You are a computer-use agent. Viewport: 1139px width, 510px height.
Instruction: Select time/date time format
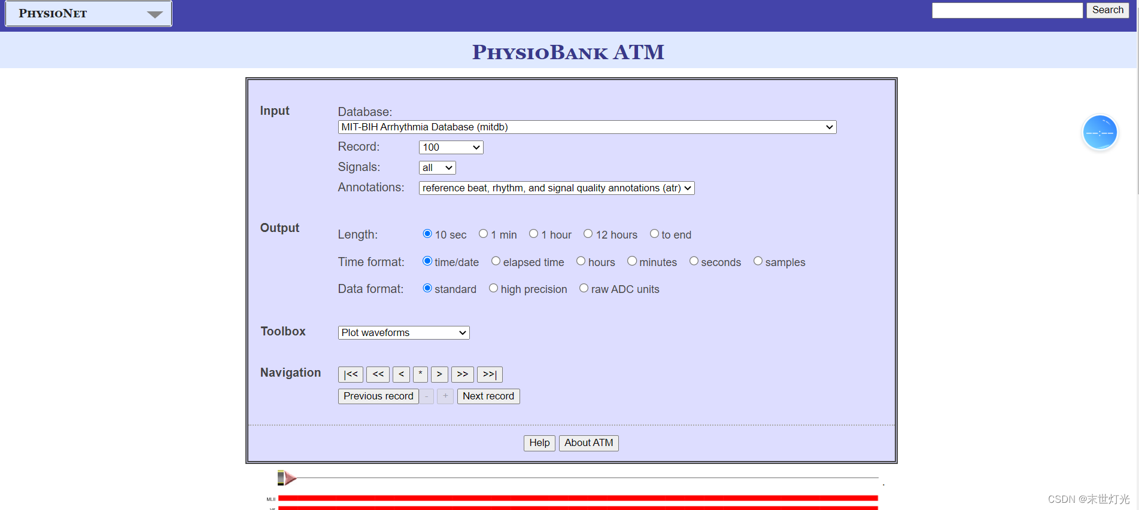click(x=427, y=261)
